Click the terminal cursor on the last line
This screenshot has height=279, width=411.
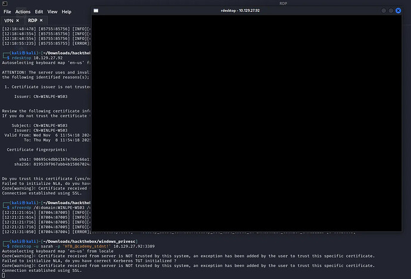3,275
